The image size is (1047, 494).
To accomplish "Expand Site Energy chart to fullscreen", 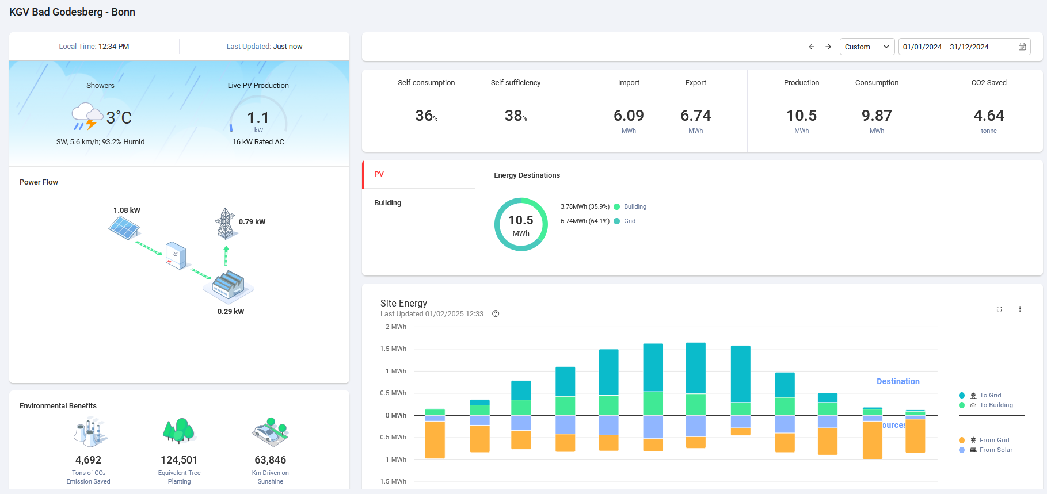I will [x=999, y=309].
